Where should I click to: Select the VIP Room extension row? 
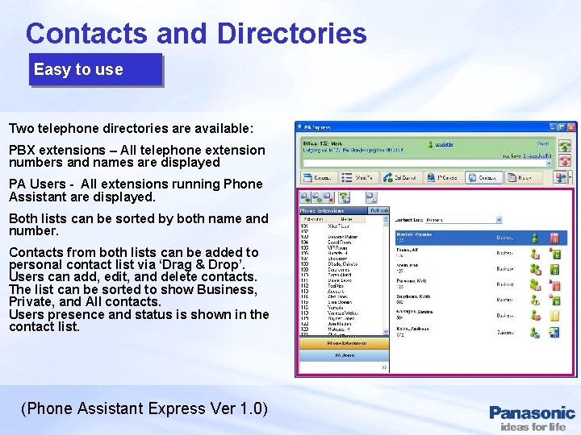341,248
